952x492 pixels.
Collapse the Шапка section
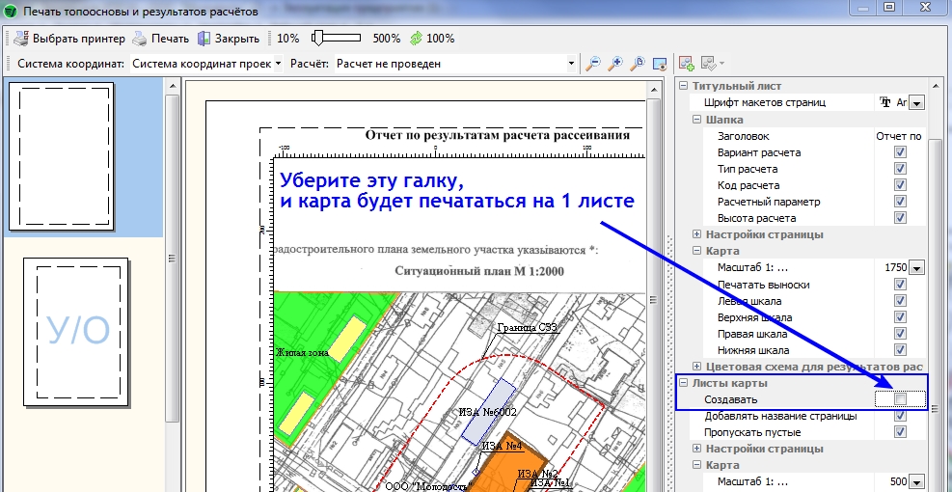coord(697,120)
